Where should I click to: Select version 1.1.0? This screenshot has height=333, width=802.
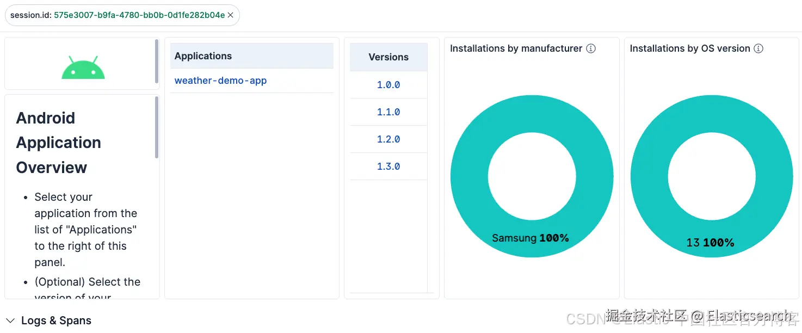(x=388, y=112)
